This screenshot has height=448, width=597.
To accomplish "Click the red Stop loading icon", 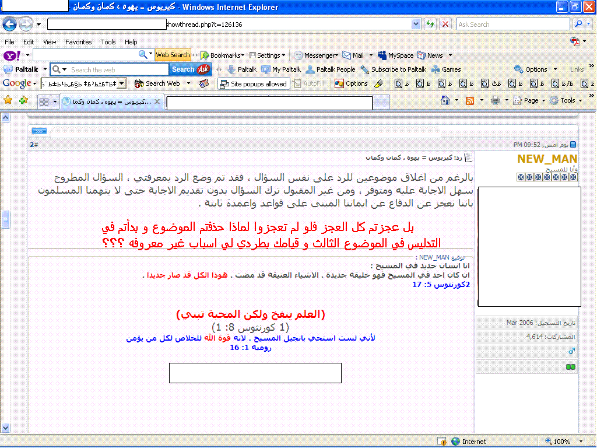I will tap(445, 24).
